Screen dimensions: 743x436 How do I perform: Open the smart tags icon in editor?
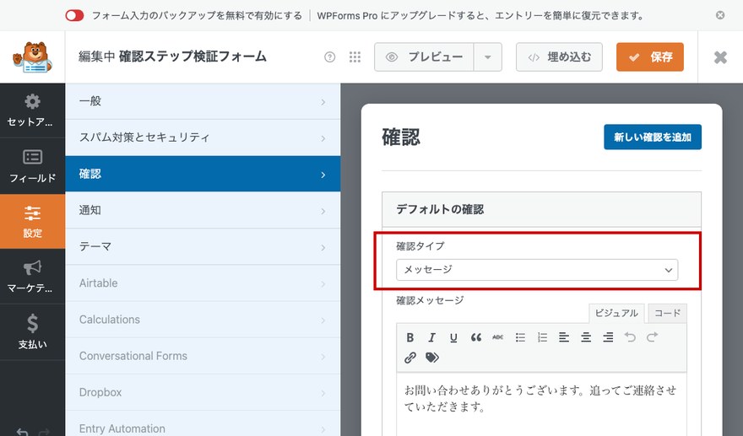431,358
